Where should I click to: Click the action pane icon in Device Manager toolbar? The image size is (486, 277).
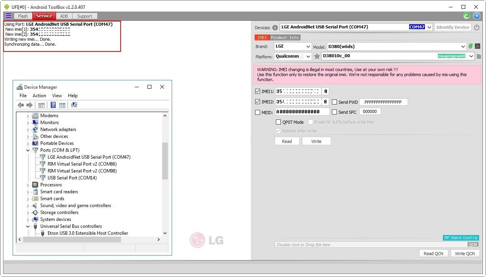[x=62, y=105]
